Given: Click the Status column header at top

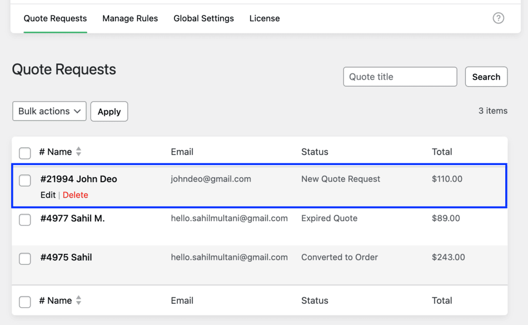Looking at the screenshot, I should [315, 152].
